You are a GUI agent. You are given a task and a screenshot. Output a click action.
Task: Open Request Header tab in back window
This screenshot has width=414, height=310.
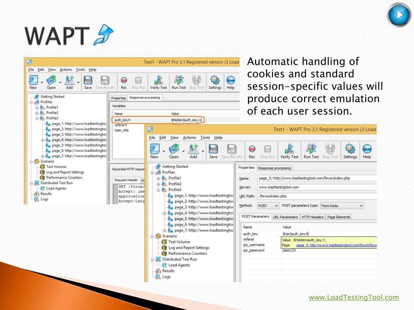pos(126,180)
